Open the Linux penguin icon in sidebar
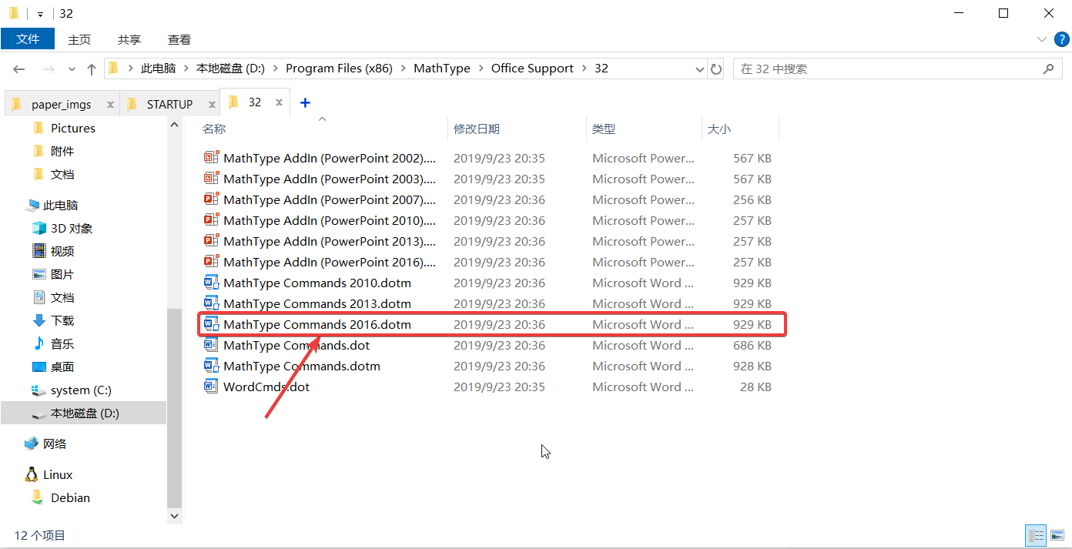Viewport: 1072px width, 549px height. 32,474
